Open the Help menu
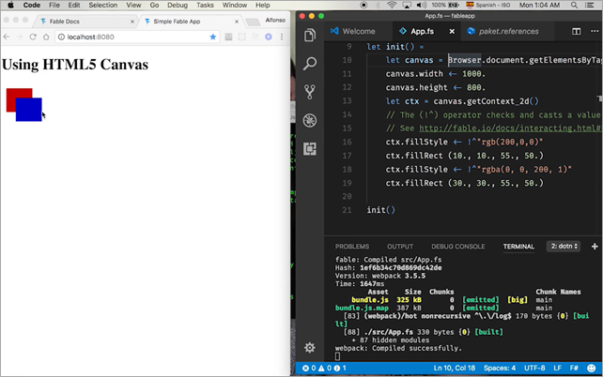The image size is (603, 377). coord(263,5)
